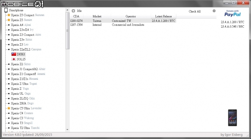Viewport: 251px width, 139px height.
Task: Sort by the Market column header
Action: (x=97, y=16)
